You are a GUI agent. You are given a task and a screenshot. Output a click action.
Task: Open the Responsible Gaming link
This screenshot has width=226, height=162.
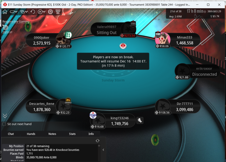[x=16, y=22]
